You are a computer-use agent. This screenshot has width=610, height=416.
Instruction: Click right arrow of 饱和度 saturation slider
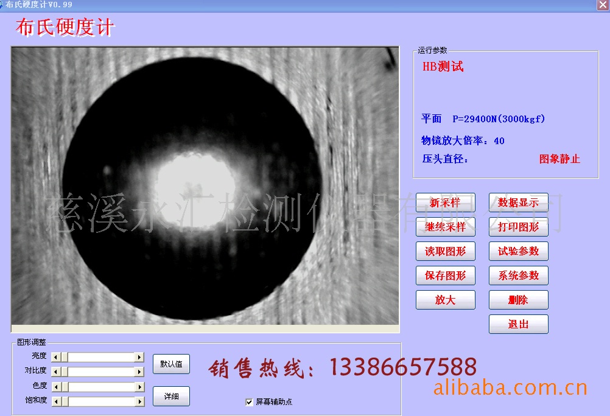tap(139, 401)
